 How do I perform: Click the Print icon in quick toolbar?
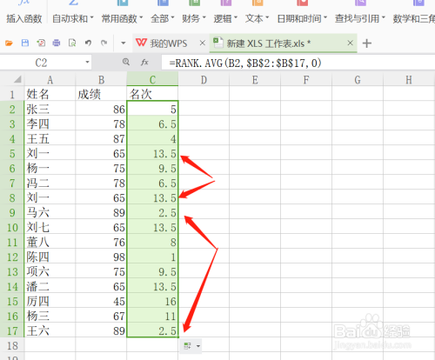click(57, 43)
